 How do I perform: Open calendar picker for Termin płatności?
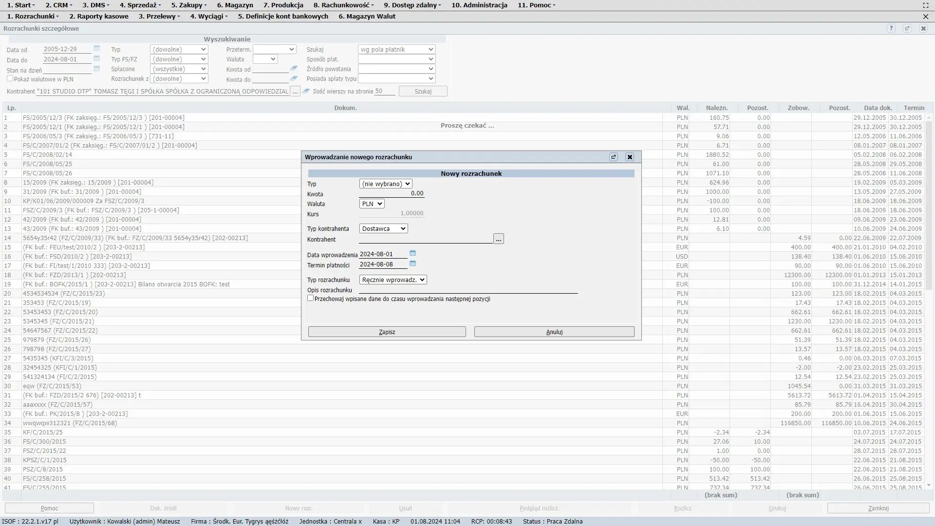click(x=412, y=263)
